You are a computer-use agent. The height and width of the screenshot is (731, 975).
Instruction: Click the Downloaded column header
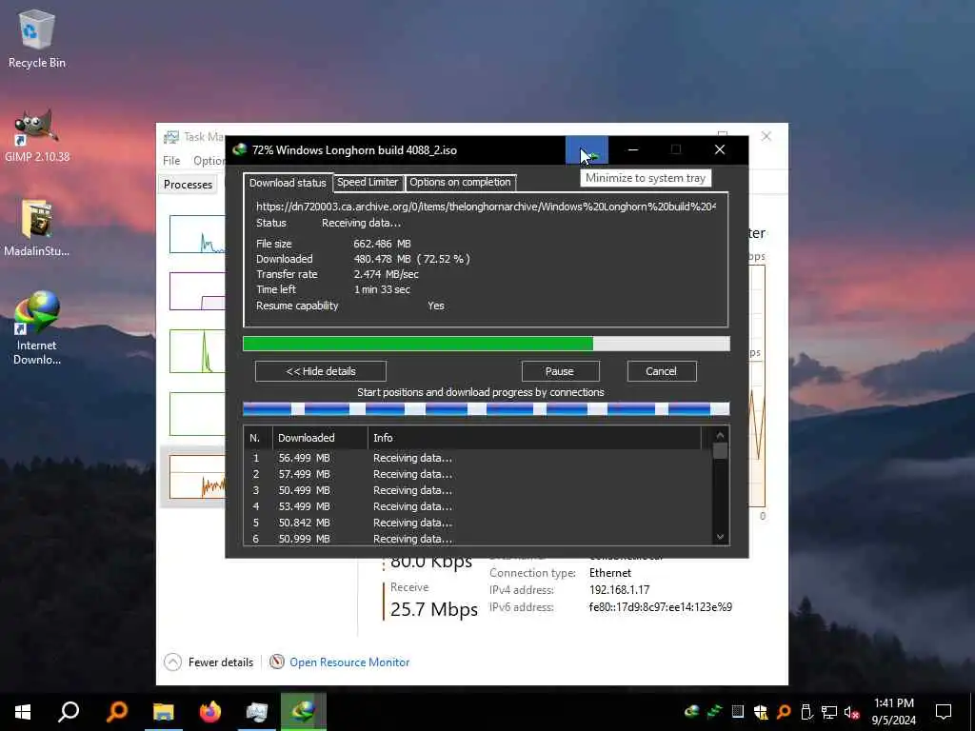pos(320,438)
